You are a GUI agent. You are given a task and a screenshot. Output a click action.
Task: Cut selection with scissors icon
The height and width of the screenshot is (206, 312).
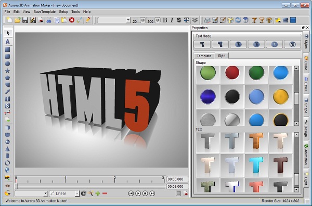coord(49,20)
